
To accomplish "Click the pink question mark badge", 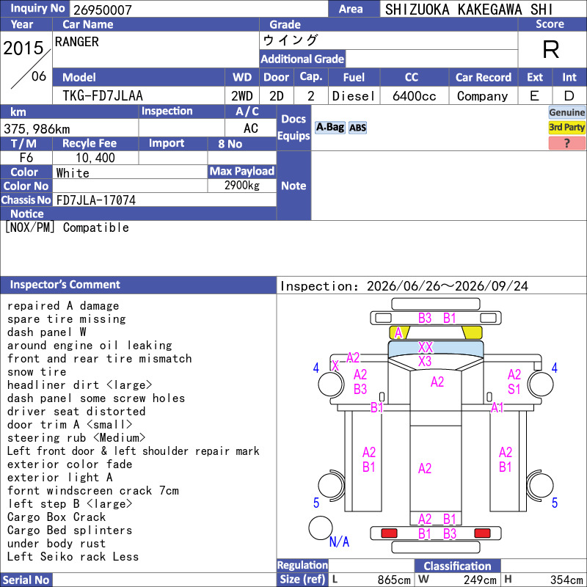I will coord(566,143).
